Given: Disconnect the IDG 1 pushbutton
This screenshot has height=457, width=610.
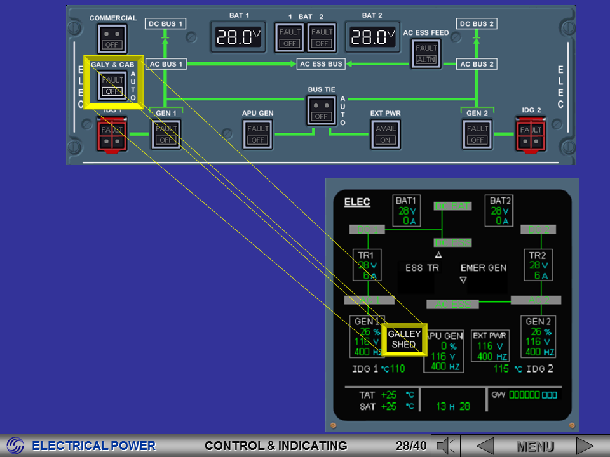Looking at the screenshot, I should pos(113,133).
